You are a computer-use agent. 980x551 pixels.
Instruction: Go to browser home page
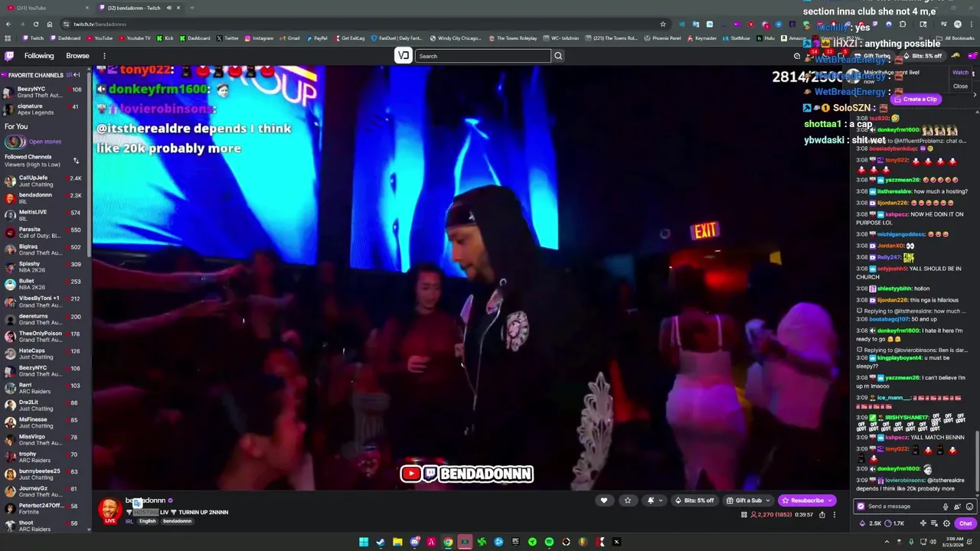49,24
